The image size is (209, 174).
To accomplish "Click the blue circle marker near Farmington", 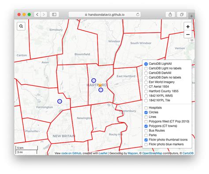I will click(x=60, y=101).
